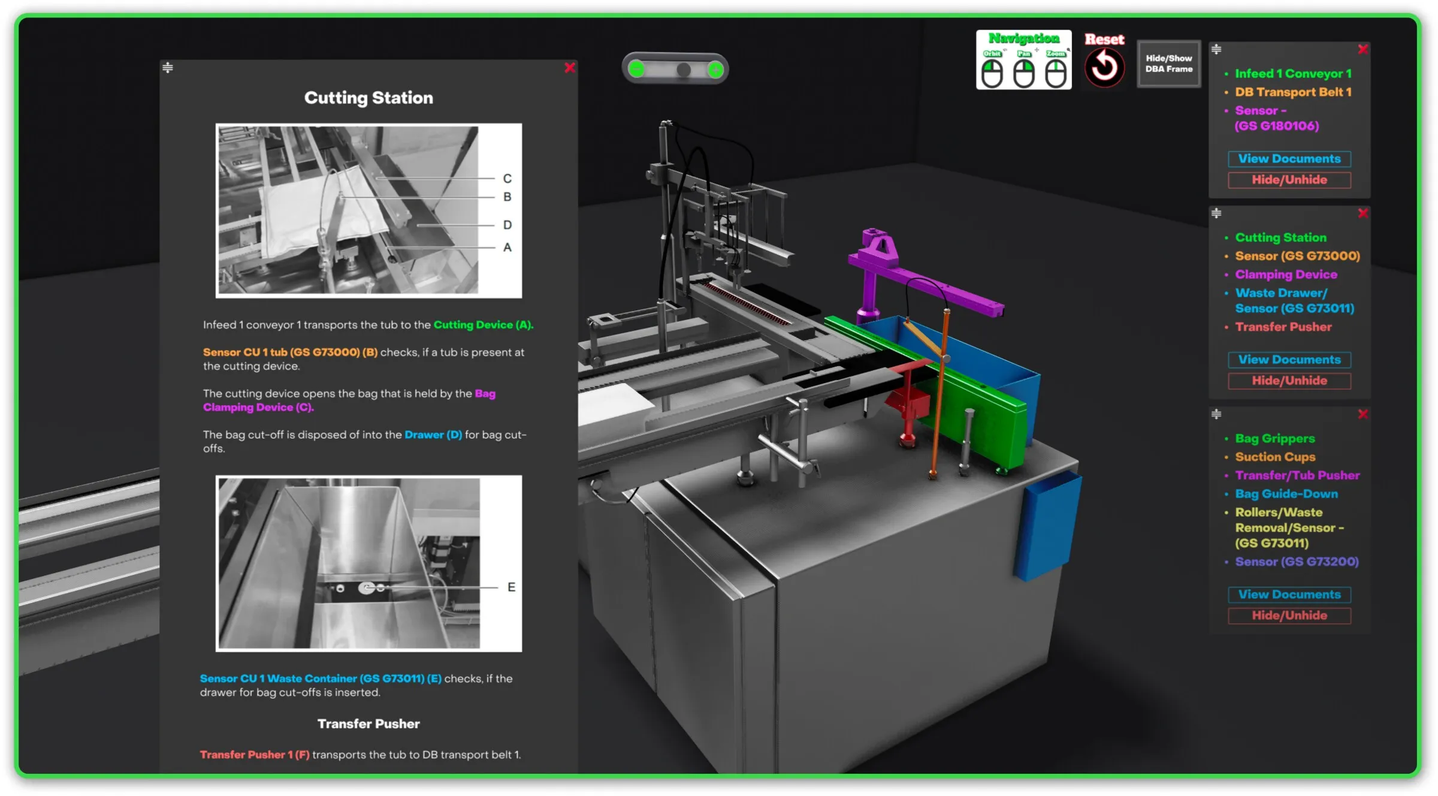Select the Sensor (GS G73200) item
The image size is (1438, 796).
(1297, 562)
